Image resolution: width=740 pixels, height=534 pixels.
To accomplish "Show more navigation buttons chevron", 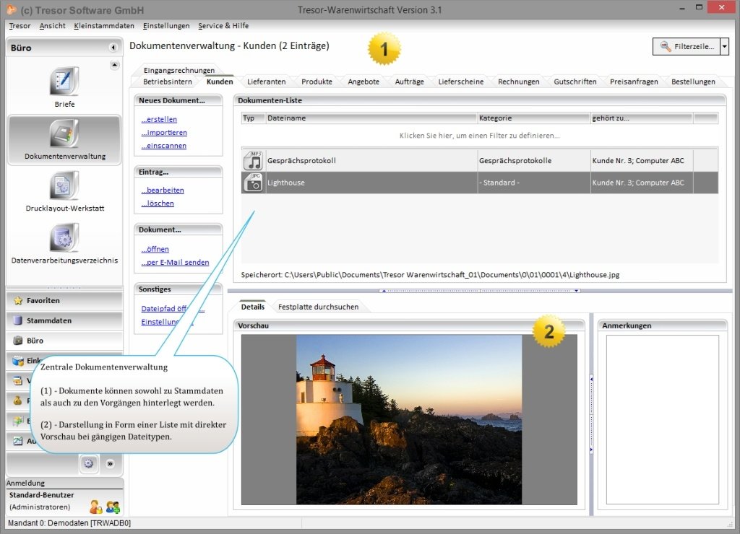I will pyautogui.click(x=110, y=464).
